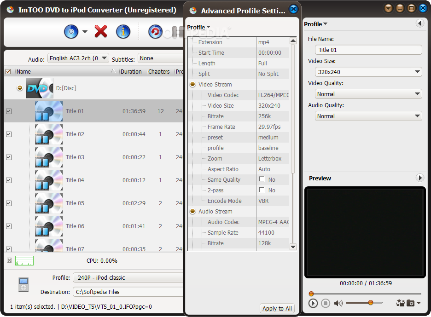Mute the preview volume speaker icon
The width and height of the screenshot is (431, 317).
(x=338, y=303)
